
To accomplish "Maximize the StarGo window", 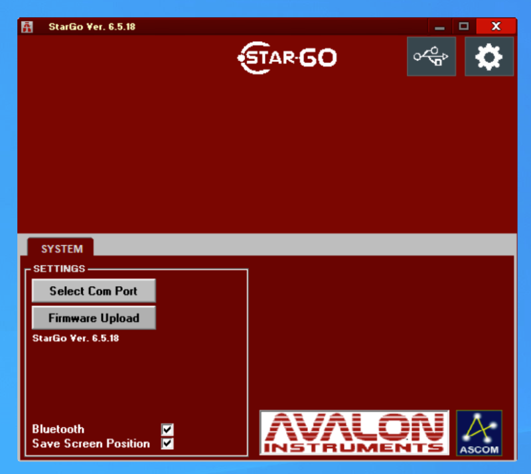I will click(x=463, y=27).
